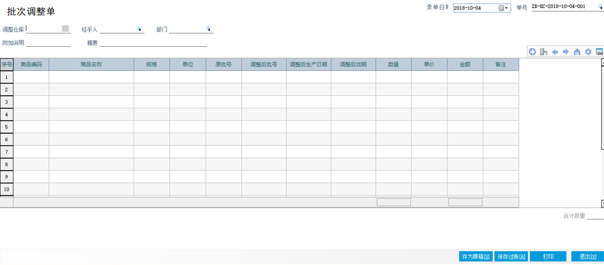The height and width of the screenshot is (265, 604).
Task: Click the magnifier beside 部门 field
Action: (x=208, y=29)
